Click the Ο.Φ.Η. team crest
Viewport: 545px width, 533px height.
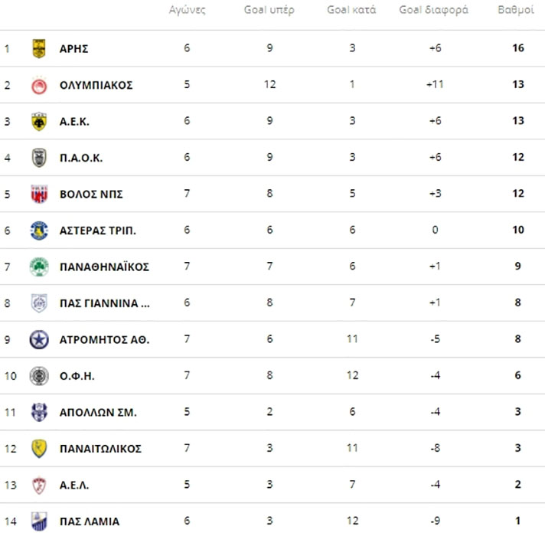tap(39, 376)
